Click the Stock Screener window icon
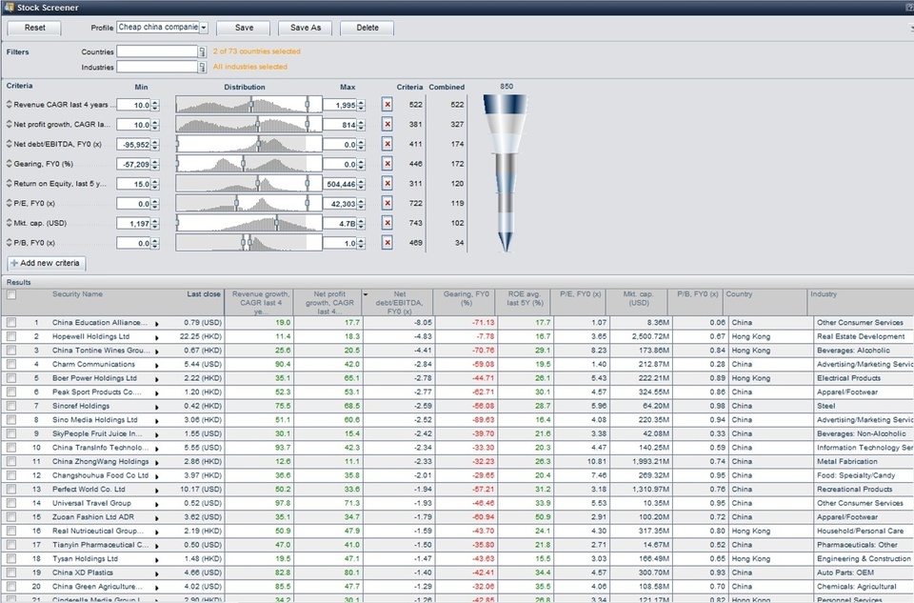 click(x=9, y=7)
